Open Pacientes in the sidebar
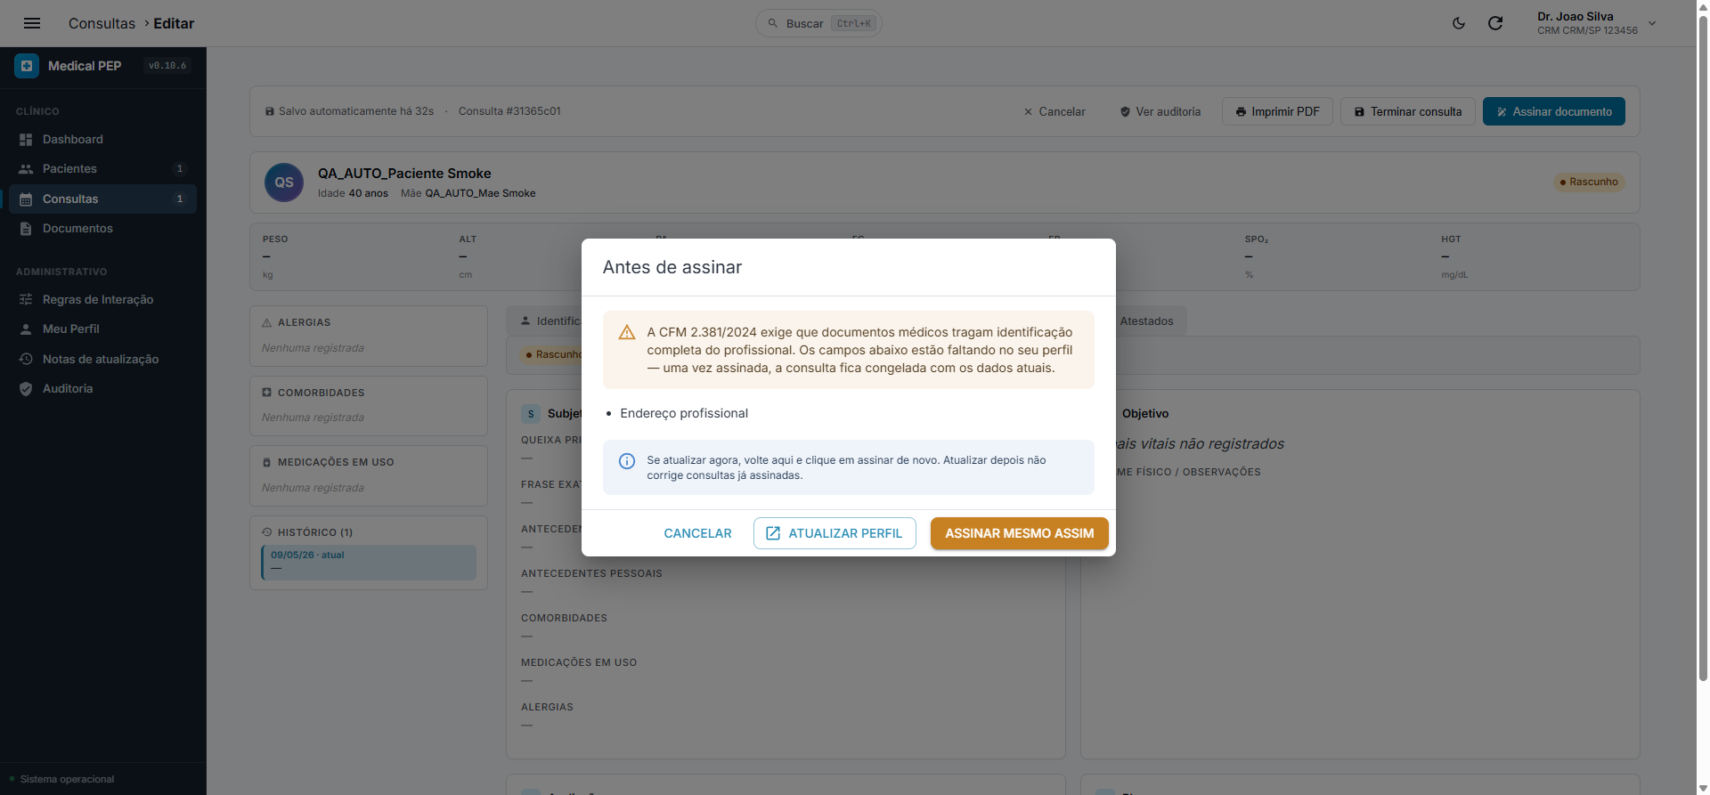Image resolution: width=1710 pixels, height=795 pixels. [103, 169]
